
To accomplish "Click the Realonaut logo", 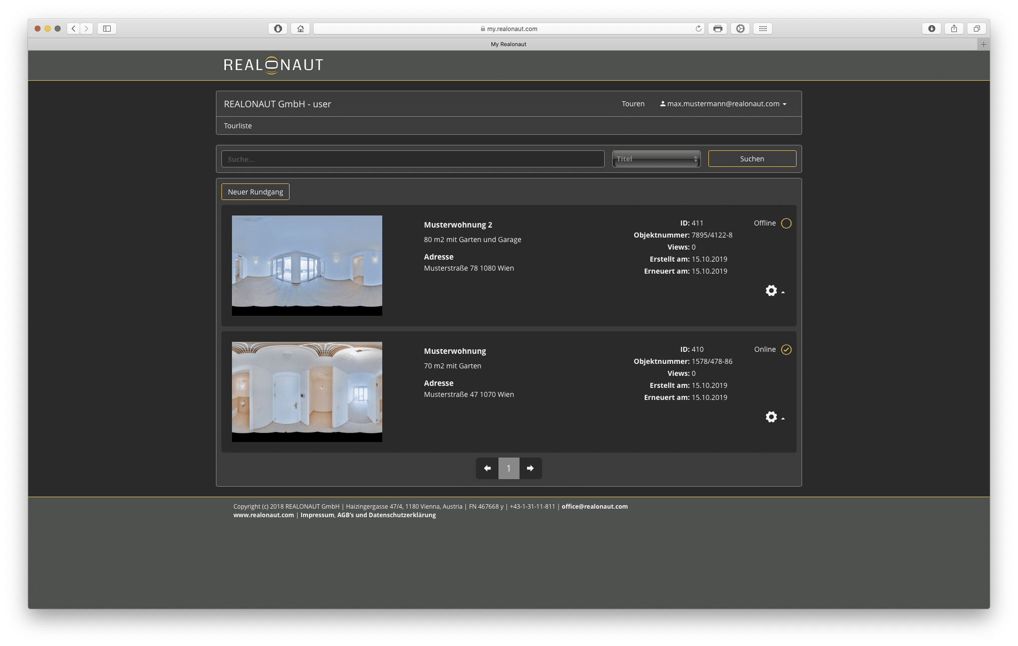I will (x=273, y=65).
